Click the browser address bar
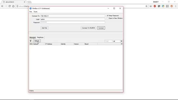 [x=82, y=6]
